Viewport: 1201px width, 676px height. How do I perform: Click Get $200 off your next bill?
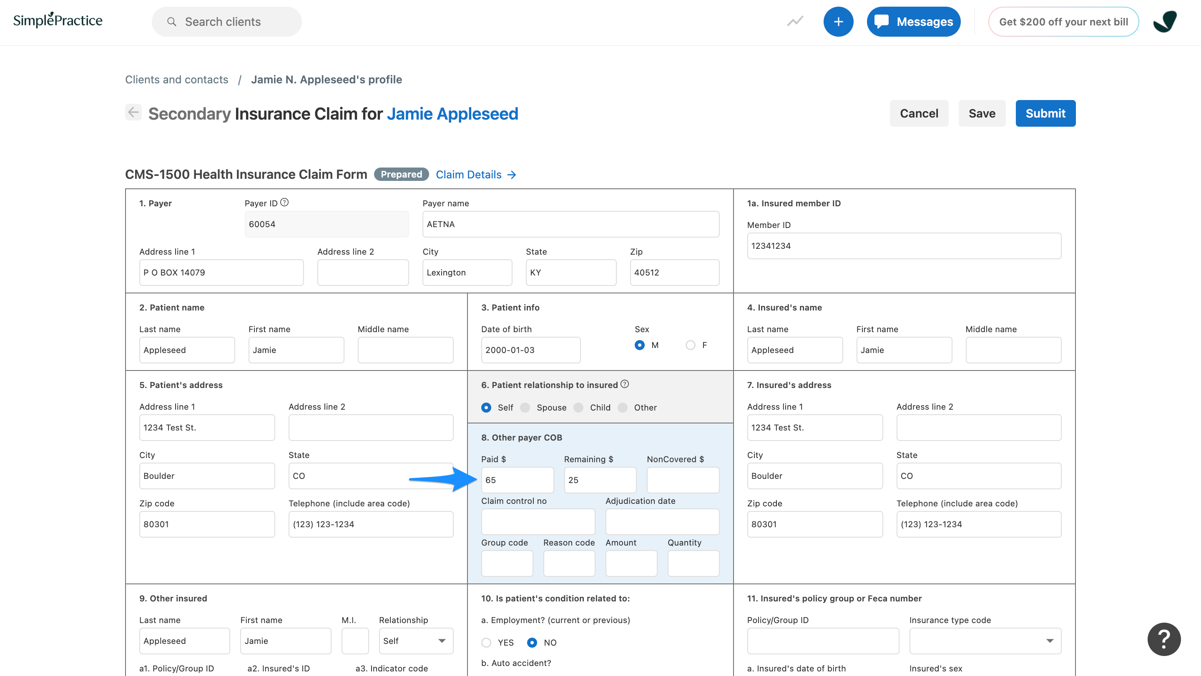click(1063, 21)
